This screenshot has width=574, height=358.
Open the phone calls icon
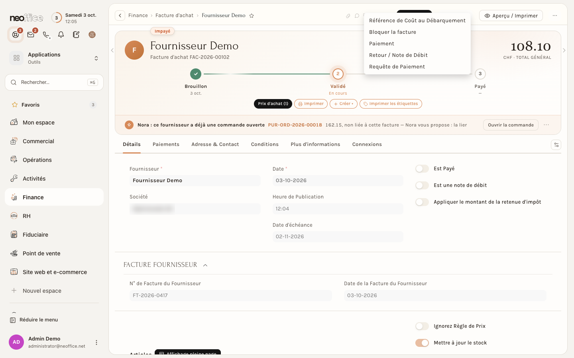(x=46, y=35)
